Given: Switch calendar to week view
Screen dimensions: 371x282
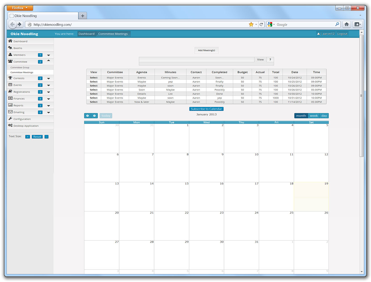Looking at the screenshot, I should [x=314, y=116].
